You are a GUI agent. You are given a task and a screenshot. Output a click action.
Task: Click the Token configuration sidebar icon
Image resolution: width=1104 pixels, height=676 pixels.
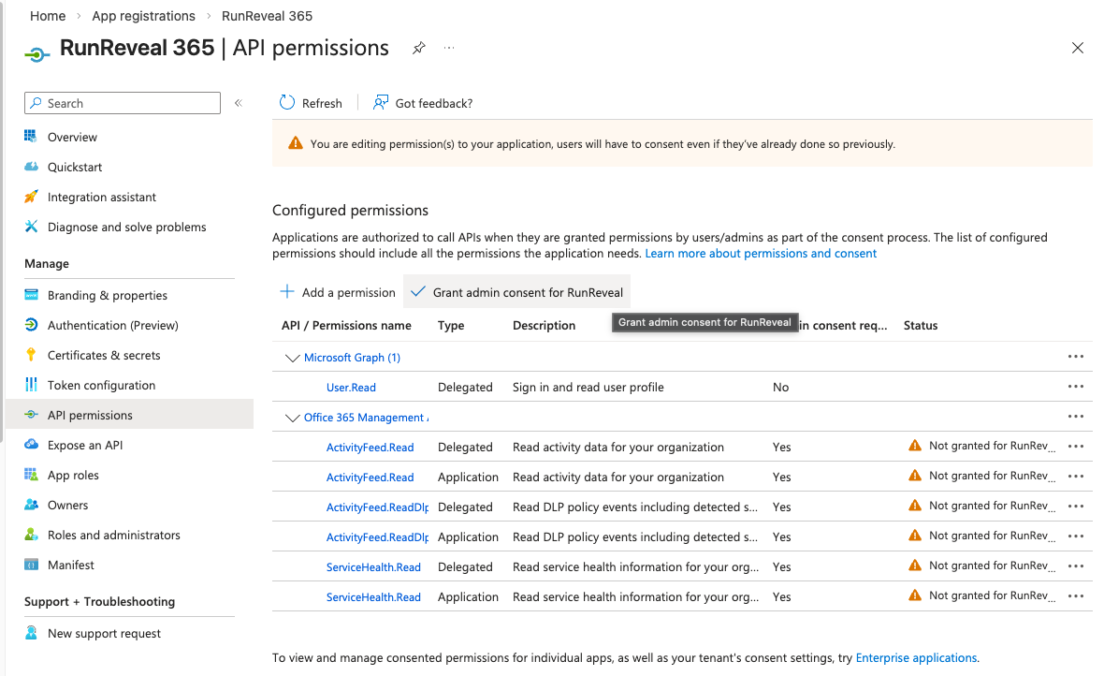[x=30, y=385]
